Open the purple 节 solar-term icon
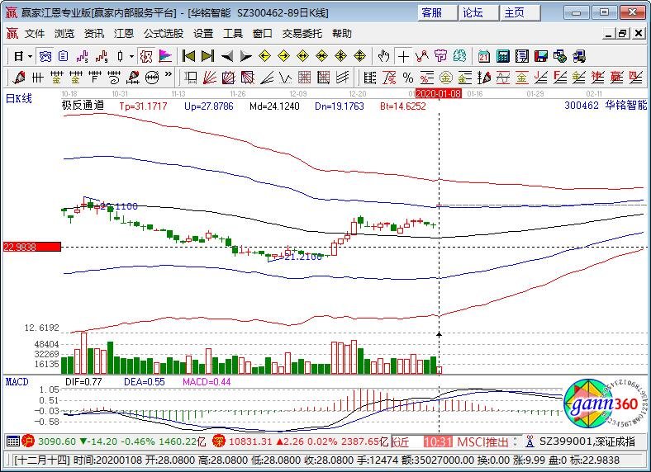This screenshot has width=651, height=472. tap(440, 56)
